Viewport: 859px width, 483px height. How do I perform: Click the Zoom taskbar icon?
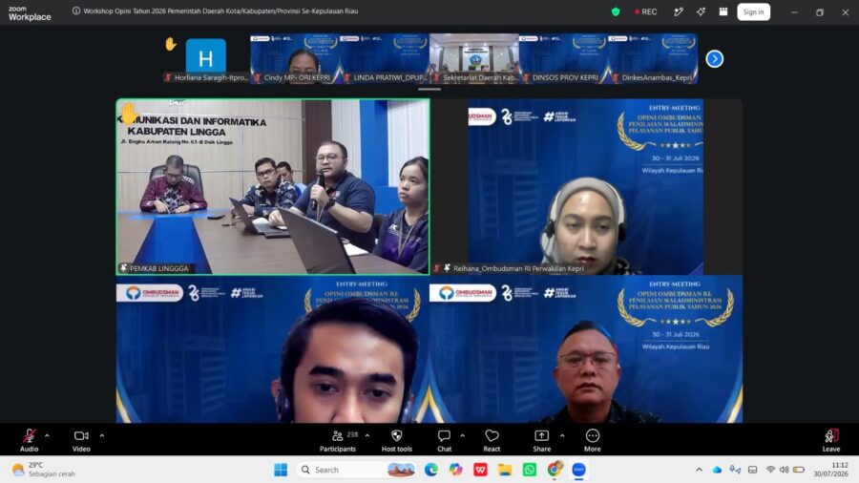[579, 470]
